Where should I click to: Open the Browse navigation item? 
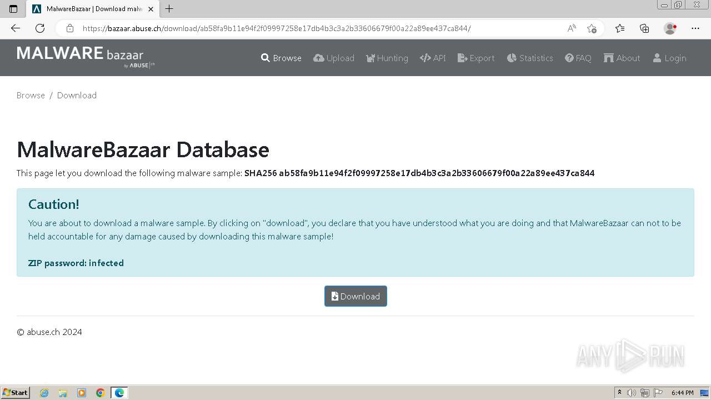coord(281,58)
